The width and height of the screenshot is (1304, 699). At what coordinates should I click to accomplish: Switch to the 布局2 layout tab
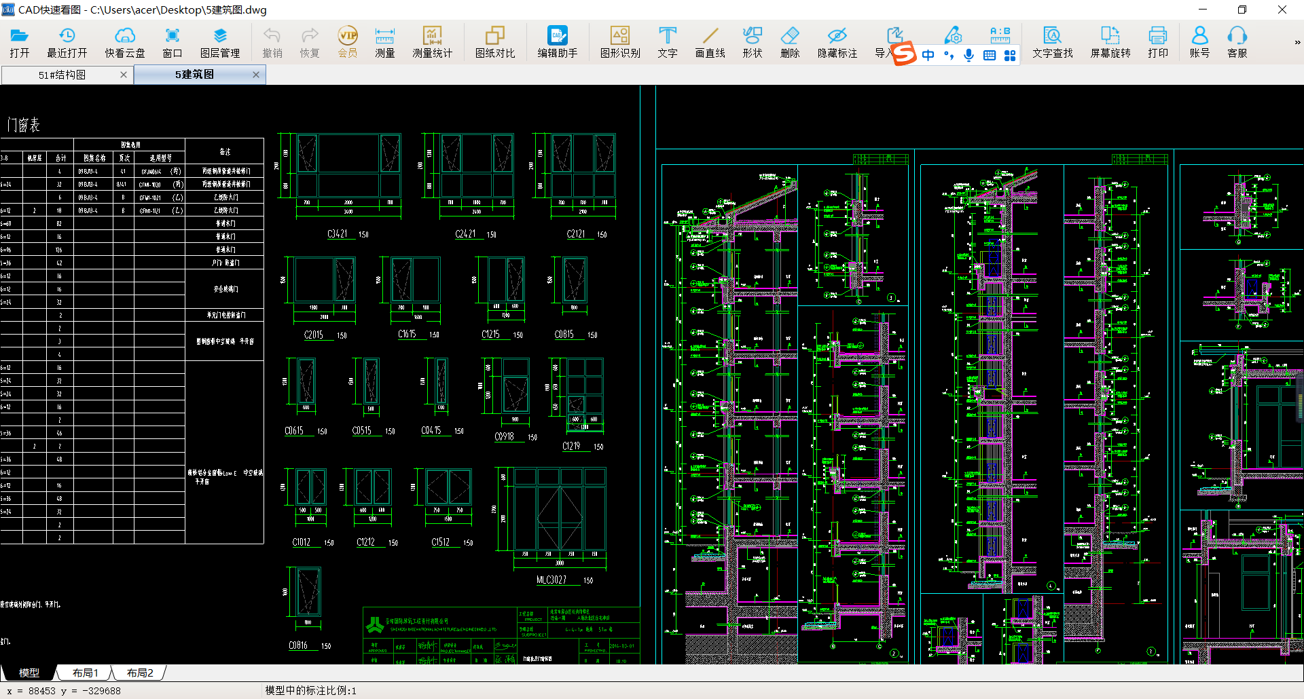point(140,673)
